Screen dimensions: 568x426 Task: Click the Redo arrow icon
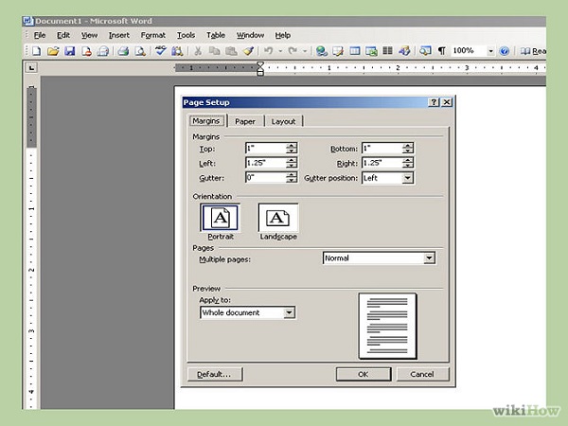click(293, 51)
